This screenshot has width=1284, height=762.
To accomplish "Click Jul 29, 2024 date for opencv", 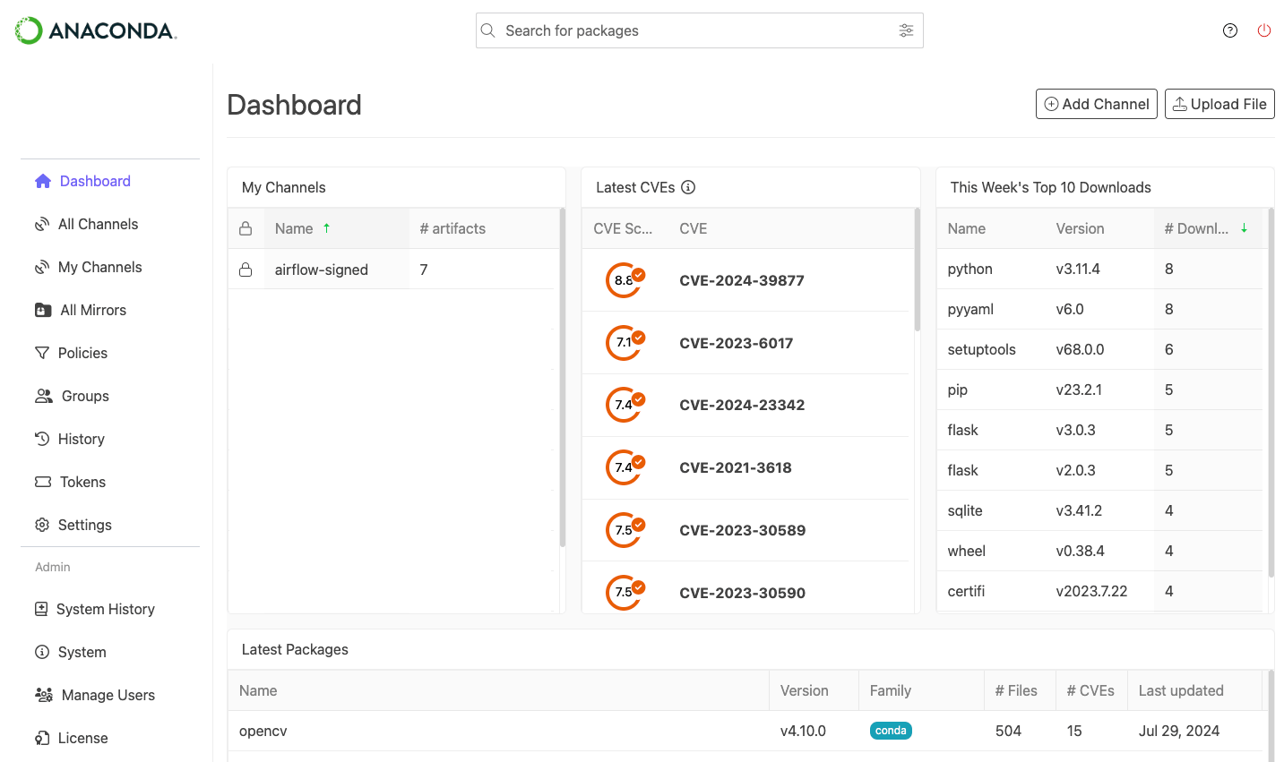I will pyautogui.click(x=1179, y=731).
